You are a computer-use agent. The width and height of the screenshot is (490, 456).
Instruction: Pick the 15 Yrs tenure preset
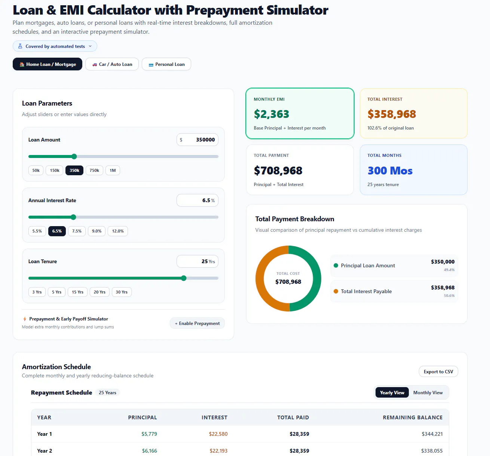pos(77,292)
